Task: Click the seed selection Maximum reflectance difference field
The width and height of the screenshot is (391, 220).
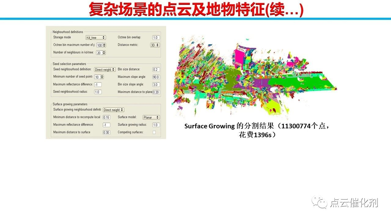Action: 98,85
